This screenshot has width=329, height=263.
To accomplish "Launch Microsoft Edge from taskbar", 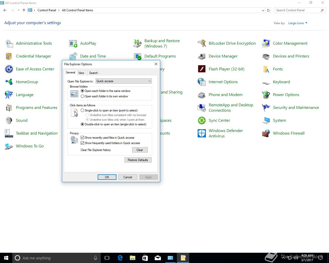I will click(x=120, y=258).
